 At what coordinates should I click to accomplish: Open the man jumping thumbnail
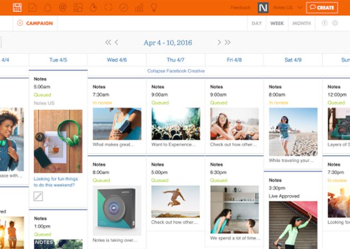(176, 201)
